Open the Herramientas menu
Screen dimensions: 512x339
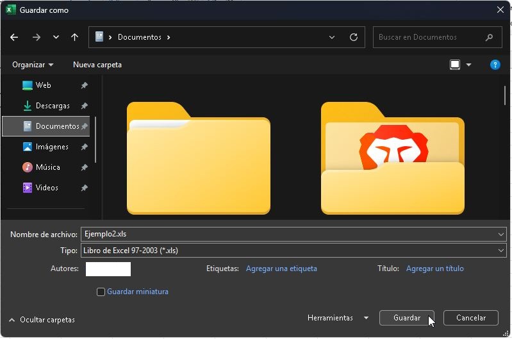(338, 318)
